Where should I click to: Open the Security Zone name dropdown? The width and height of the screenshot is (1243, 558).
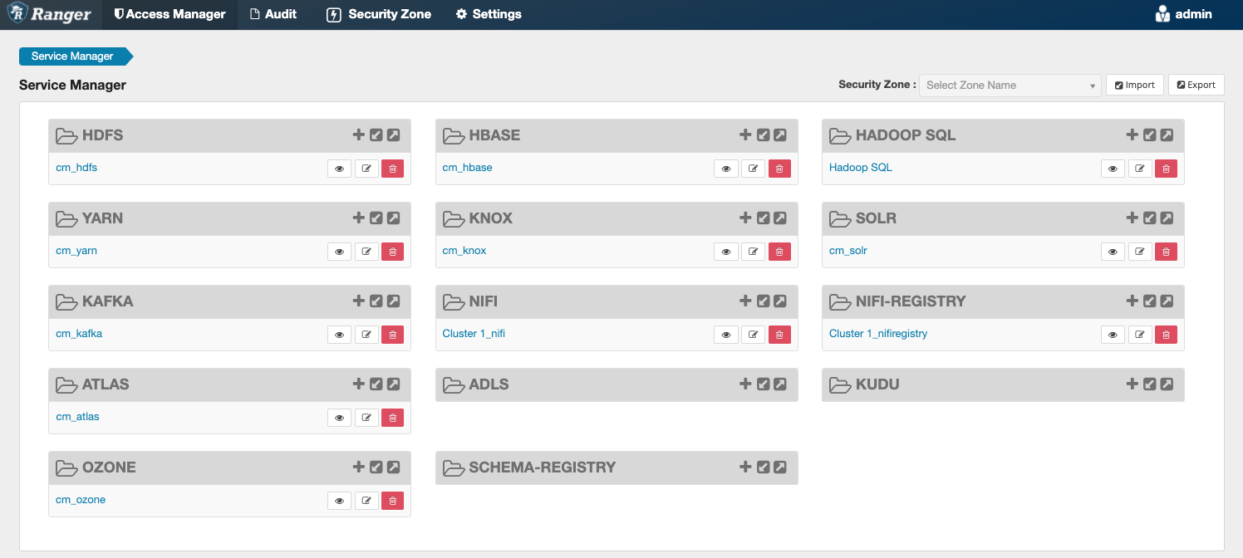1010,85
